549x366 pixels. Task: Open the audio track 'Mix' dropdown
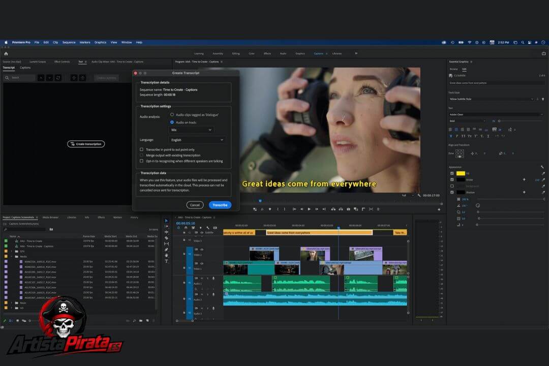pyautogui.click(x=192, y=130)
